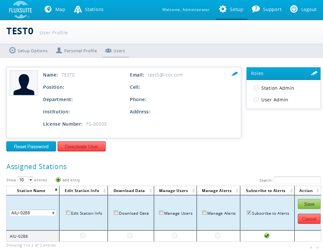Viewport: 323px width, 249px height.
Task: Click the Personal Profile person icon
Action: point(59,50)
